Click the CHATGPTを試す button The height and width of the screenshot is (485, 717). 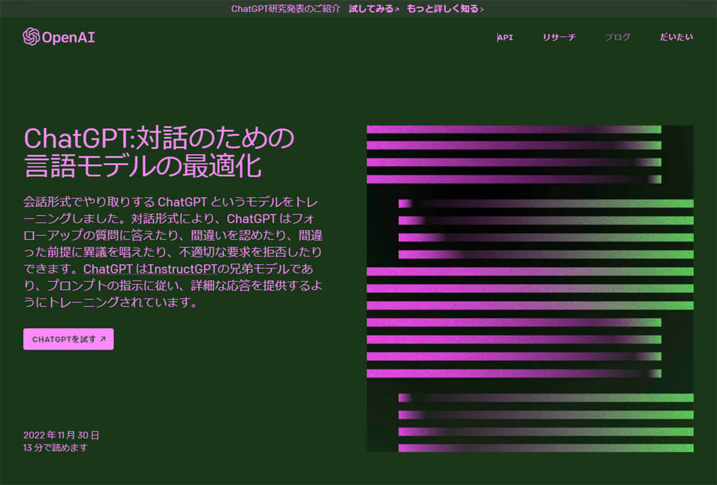(68, 339)
